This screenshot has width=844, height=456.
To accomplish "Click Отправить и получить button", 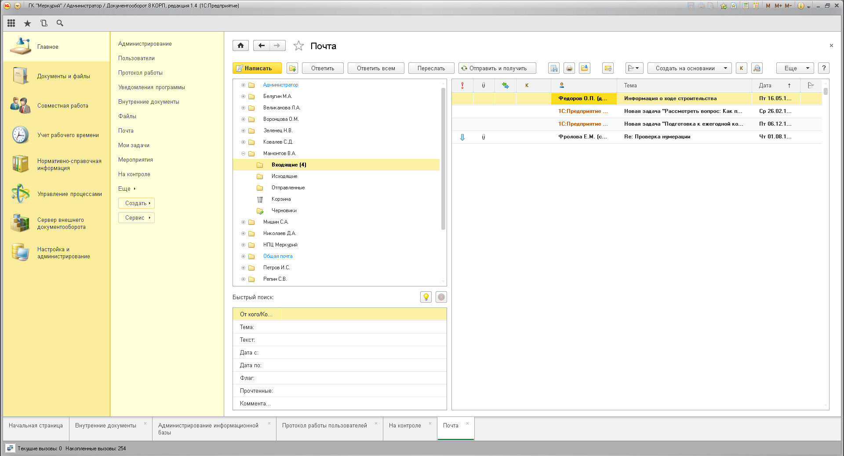I will [x=497, y=68].
